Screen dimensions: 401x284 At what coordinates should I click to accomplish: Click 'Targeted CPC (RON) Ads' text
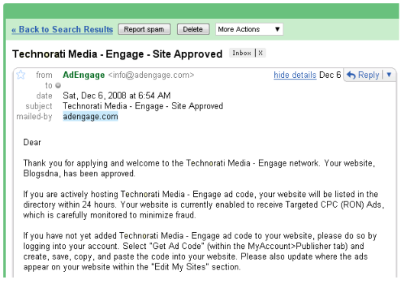tap(335, 205)
